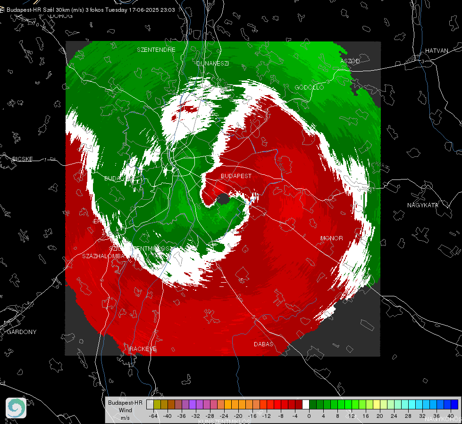
Task: Click the -4 legend value
Action: [294, 416]
